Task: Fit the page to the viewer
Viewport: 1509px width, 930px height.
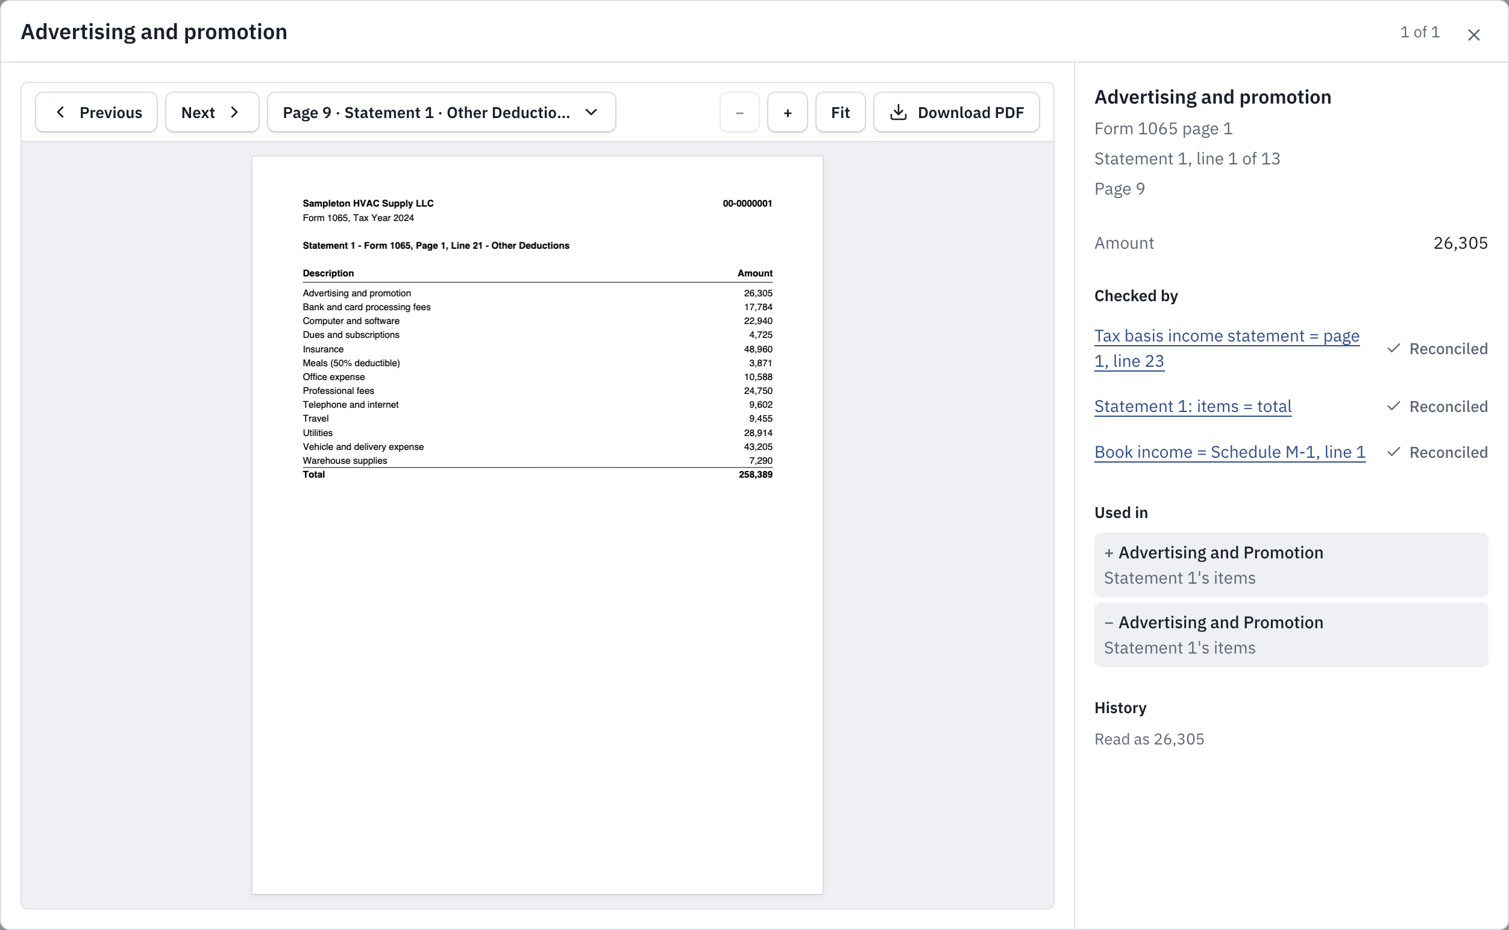Action: 840,113
